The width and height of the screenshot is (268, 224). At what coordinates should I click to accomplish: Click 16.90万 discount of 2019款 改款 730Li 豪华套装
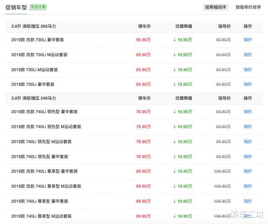[183, 40]
